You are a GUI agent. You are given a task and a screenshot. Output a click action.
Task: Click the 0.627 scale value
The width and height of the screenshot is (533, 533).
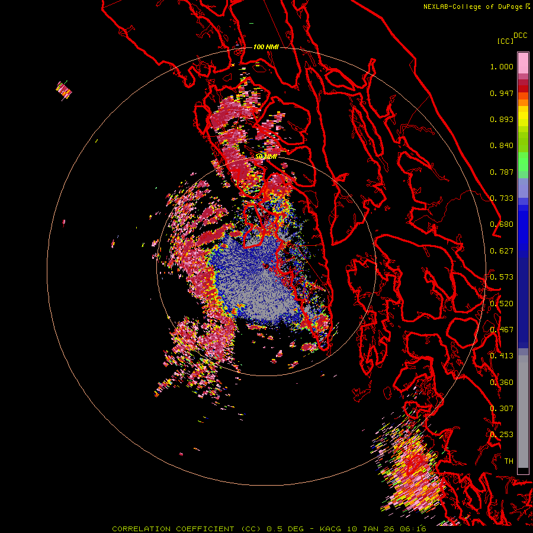pyautogui.click(x=502, y=251)
